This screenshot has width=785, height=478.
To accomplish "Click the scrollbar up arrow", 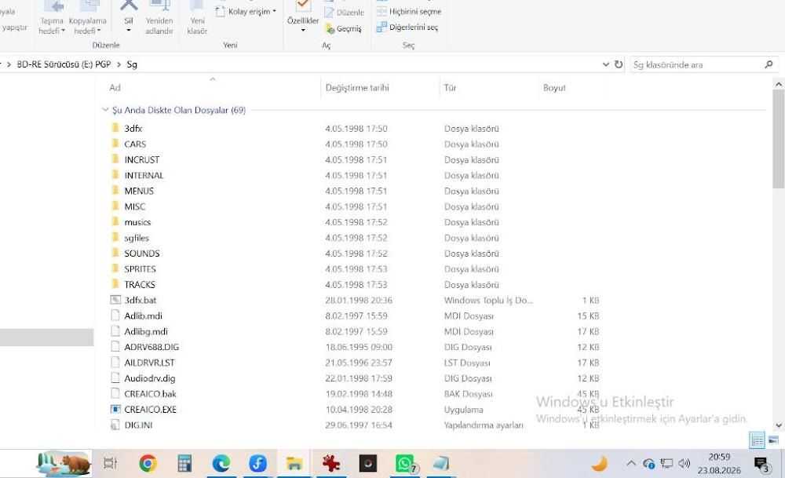I will click(x=779, y=85).
